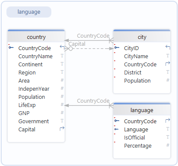Click the key icon beside Language column
Viewport: 178px width, 166px height.
pos(116,129)
